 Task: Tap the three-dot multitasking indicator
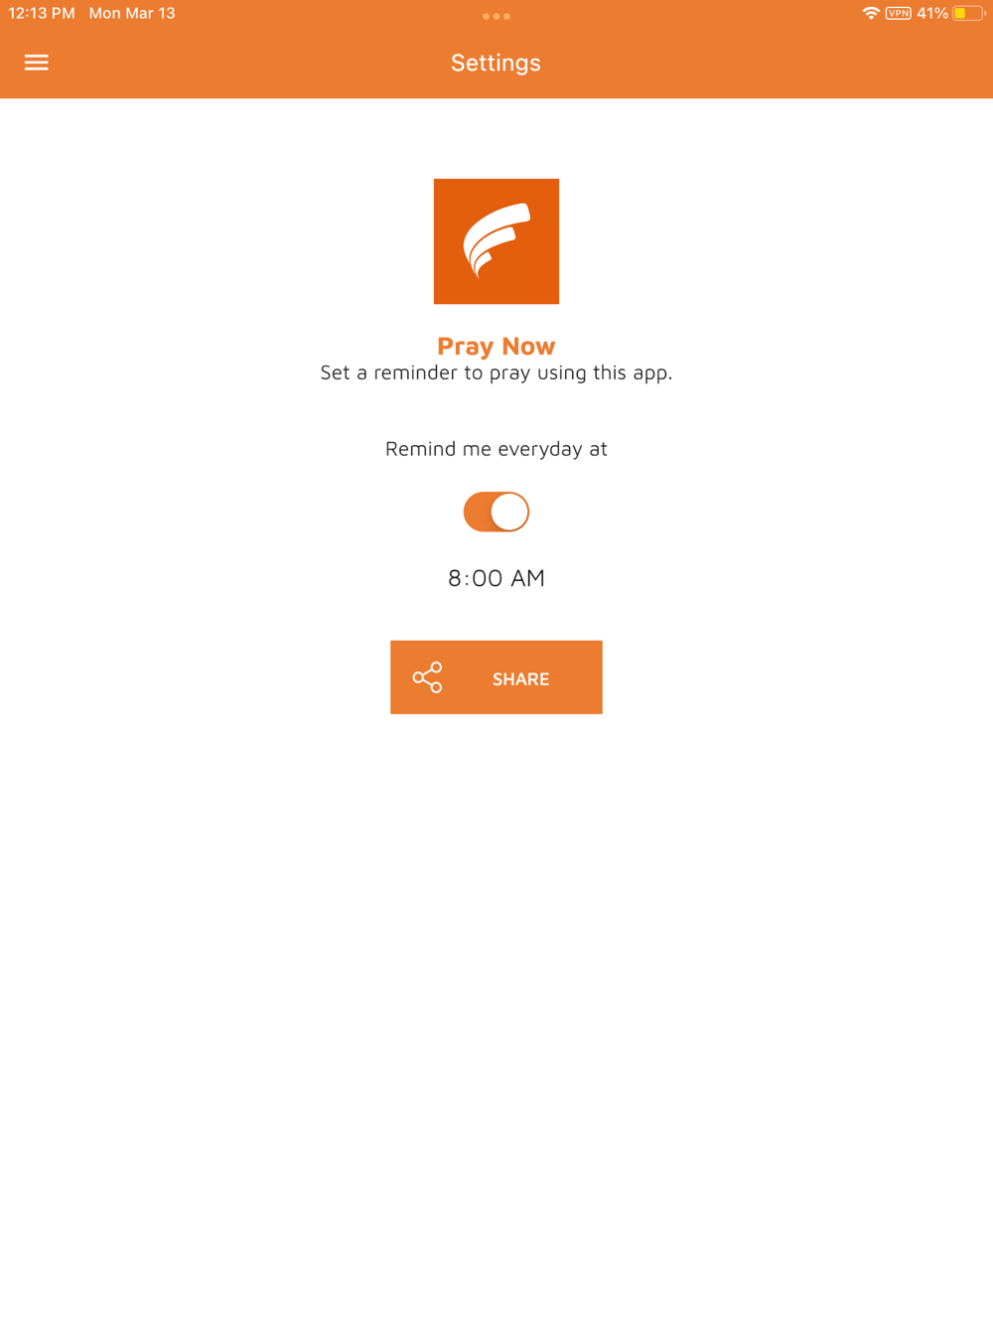(x=496, y=16)
